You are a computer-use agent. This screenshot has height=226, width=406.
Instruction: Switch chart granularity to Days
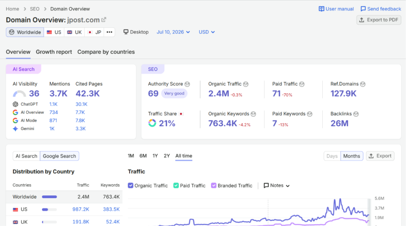[x=332, y=156]
